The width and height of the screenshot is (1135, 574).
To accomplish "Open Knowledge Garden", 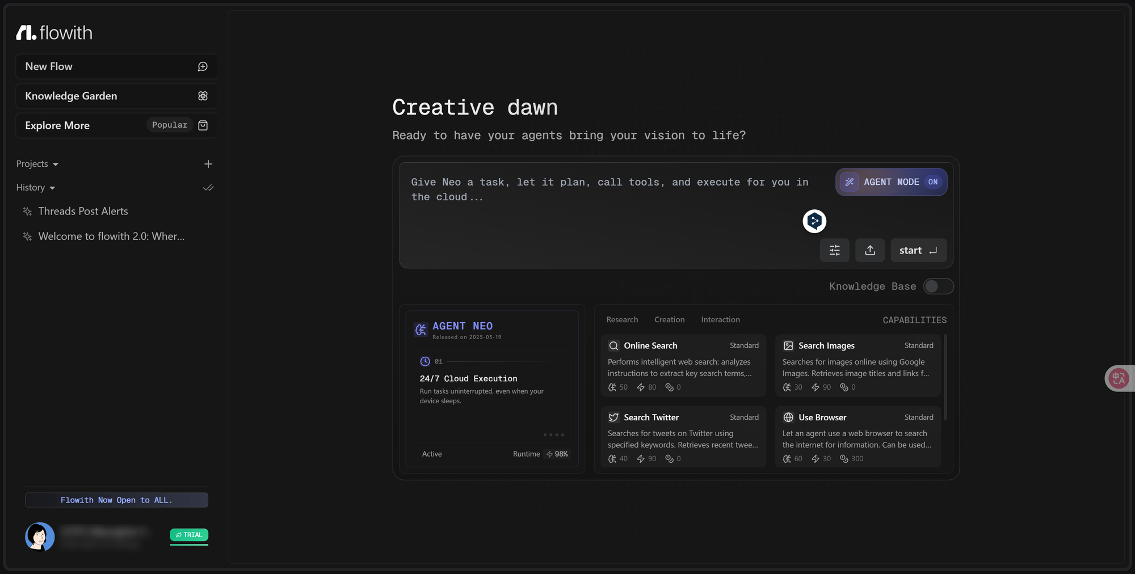I will [116, 96].
